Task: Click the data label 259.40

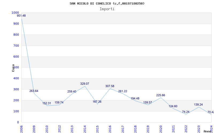Action: [72, 91]
